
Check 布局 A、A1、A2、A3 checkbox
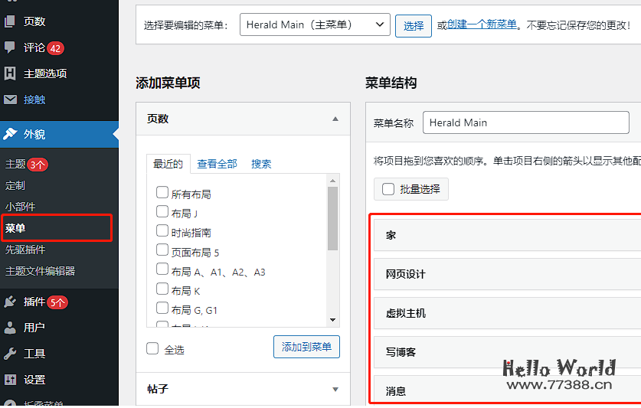pos(162,269)
